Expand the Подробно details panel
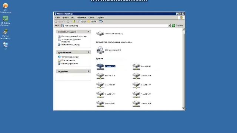 click(x=89, y=71)
